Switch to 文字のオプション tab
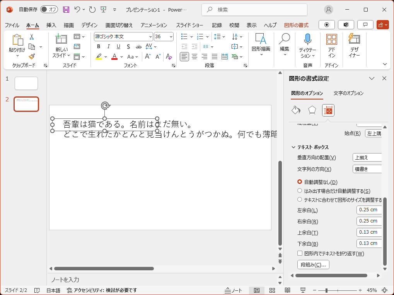394x295 pixels. 348,93
